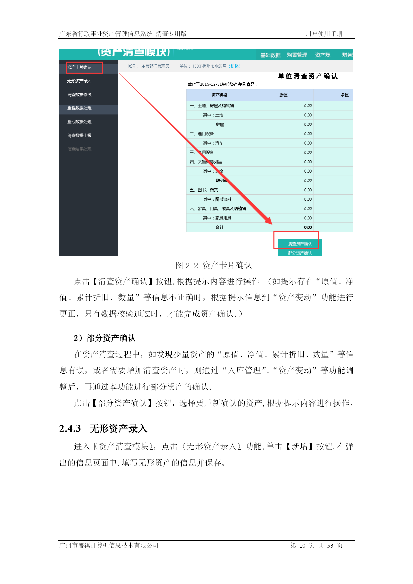Click the 其中：汽车 row label

(213, 143)
